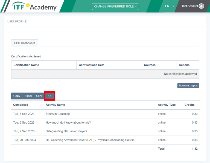Click the ITF Academy logo
Screen dimensions: 210x163
(x=34, y=6)
